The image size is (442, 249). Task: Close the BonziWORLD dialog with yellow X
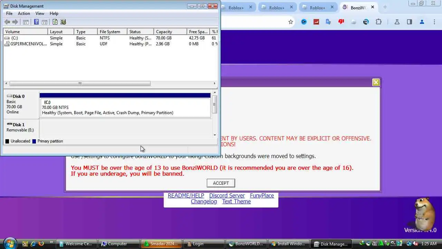376,82
